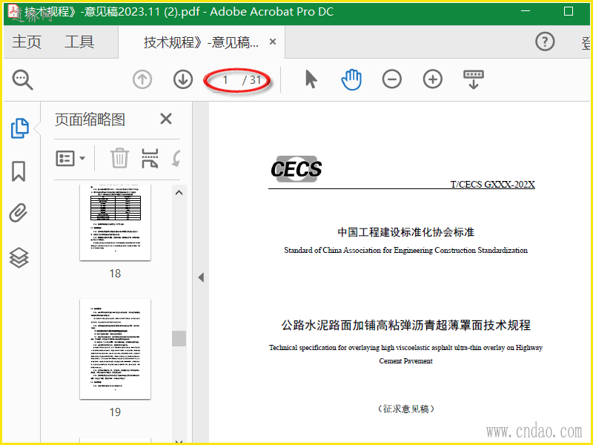The height and width of the screenshot is (445, 593).
Task: Minimize the Acrobat window
Action: coord(526,11)
